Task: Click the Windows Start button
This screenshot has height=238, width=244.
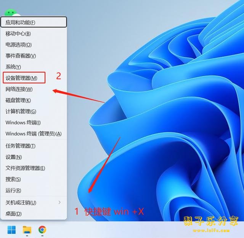Action: pos(12,230)
